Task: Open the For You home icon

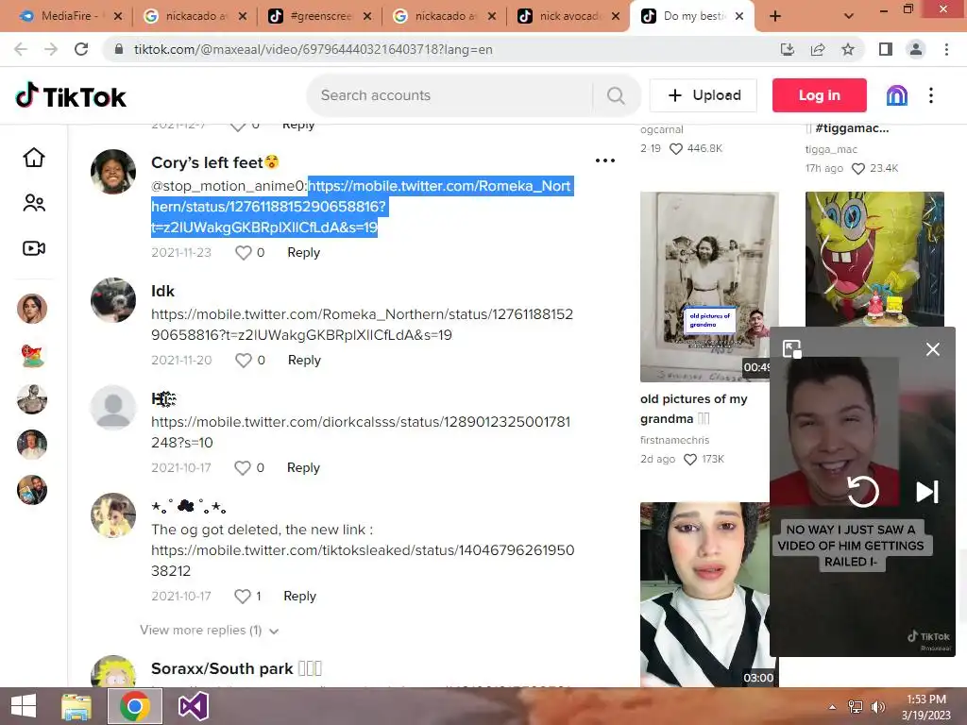Action: pyautogui.click(x=34, y=158)
